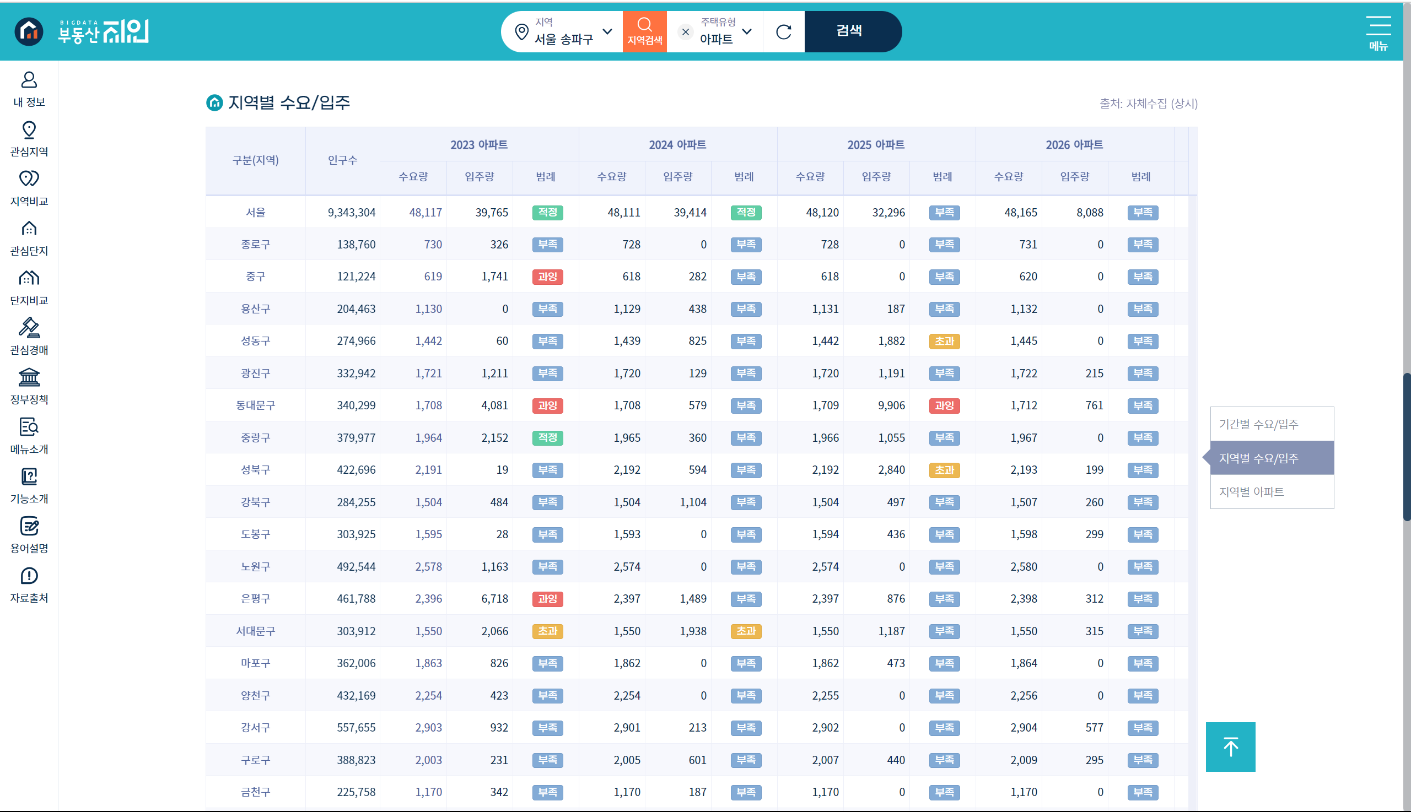This screenshot has height=812, width=1411.
Task: Open 관심지역 in the sidebar
Action: (29, 131)
